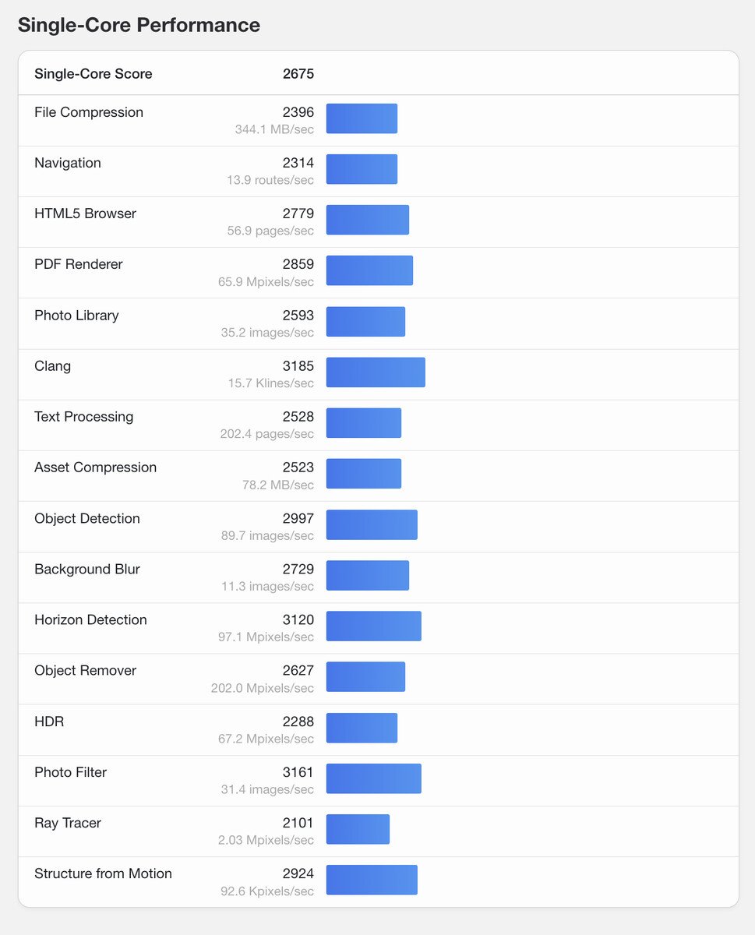Click the Object Detection label
The width and height of the screenshot is (755, 935).
pyautogui.click(x=87, y=519)
